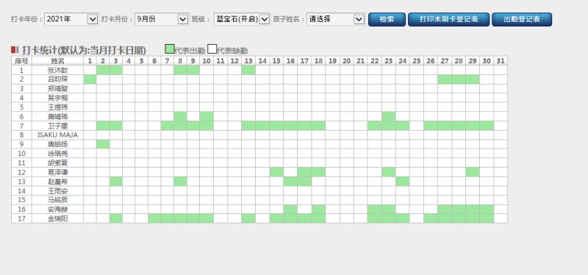The image size is (588, 275).
Task: Click the day 31 column header
Action: 501,61
